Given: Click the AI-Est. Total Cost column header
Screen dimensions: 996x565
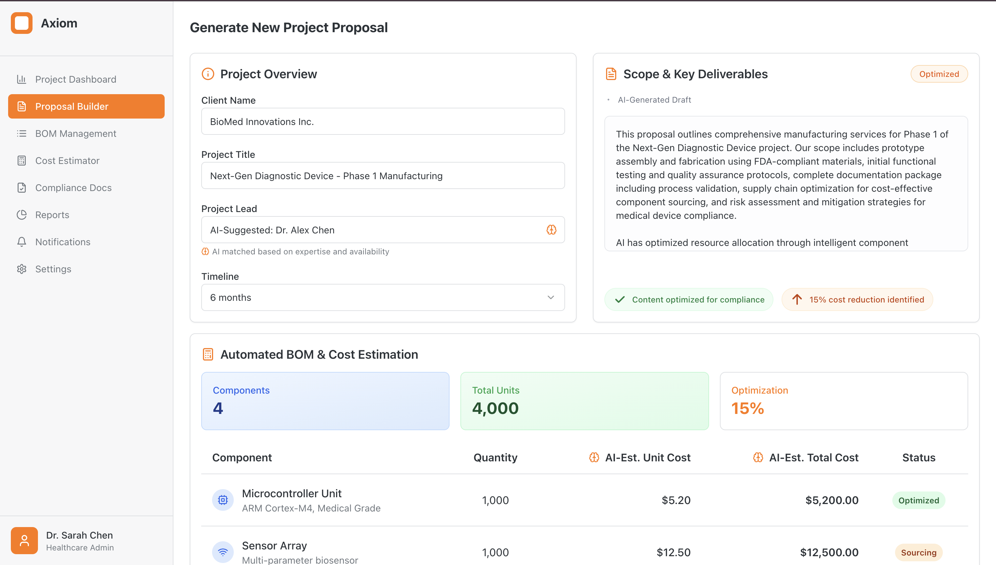Looking at the screenshot, I should [x=814, y=458].
